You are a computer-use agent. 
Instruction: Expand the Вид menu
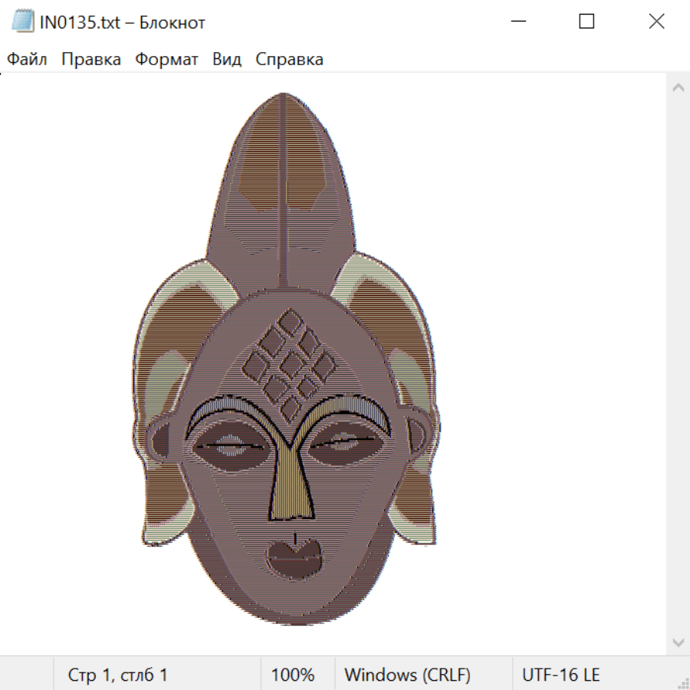227,60
